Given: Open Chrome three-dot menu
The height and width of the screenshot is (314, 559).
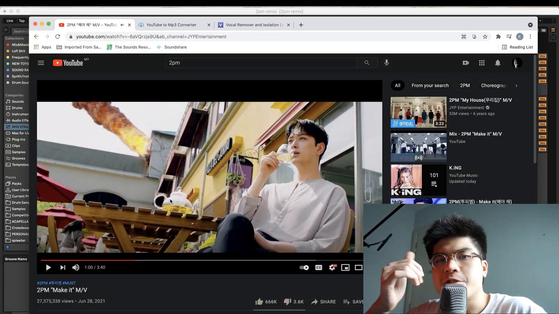Looking at the screenshot, I should [530, 37].
